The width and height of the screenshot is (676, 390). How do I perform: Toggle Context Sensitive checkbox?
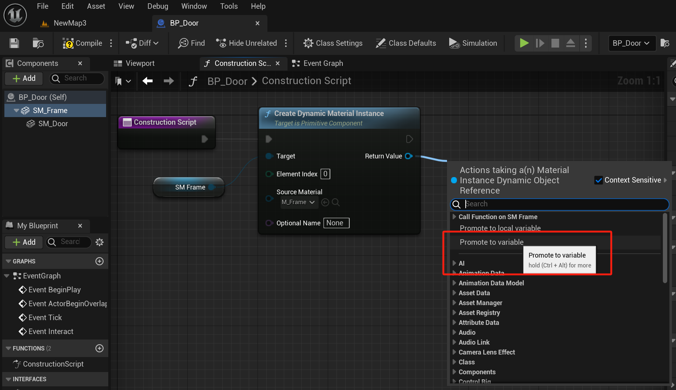pos(598,180)
